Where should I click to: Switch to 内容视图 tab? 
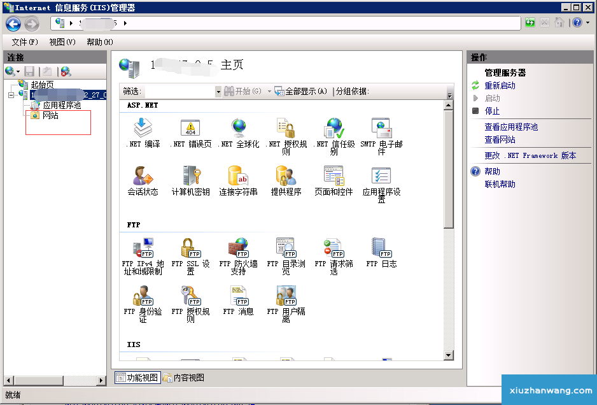click(184, 378)
